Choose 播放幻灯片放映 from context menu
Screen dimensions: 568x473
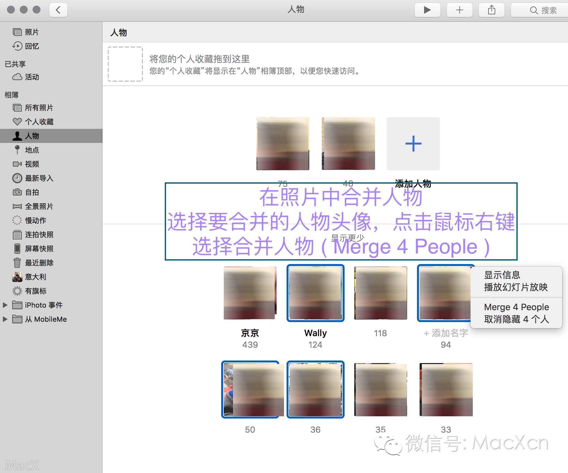515,287
